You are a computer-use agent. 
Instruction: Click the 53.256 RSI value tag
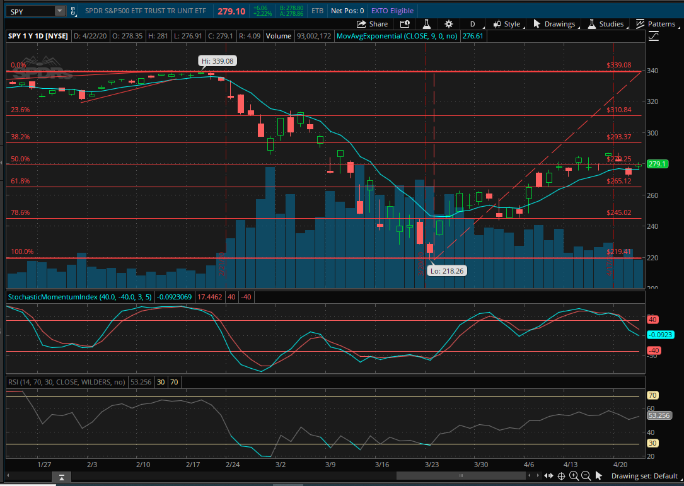(659, 416)
